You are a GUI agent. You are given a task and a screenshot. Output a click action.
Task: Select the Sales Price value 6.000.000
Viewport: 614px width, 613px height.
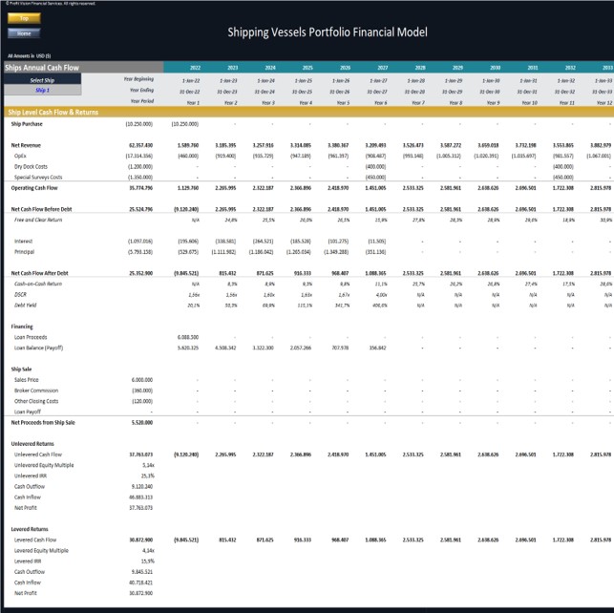pos(142,380)
